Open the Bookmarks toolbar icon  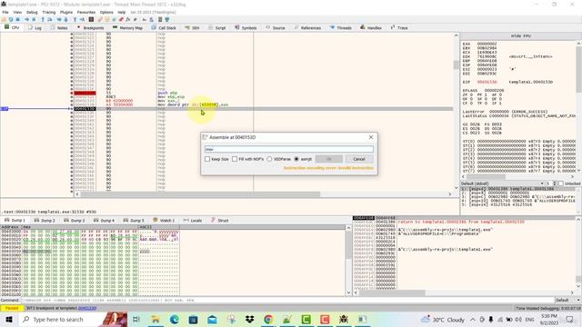(121, 19)
